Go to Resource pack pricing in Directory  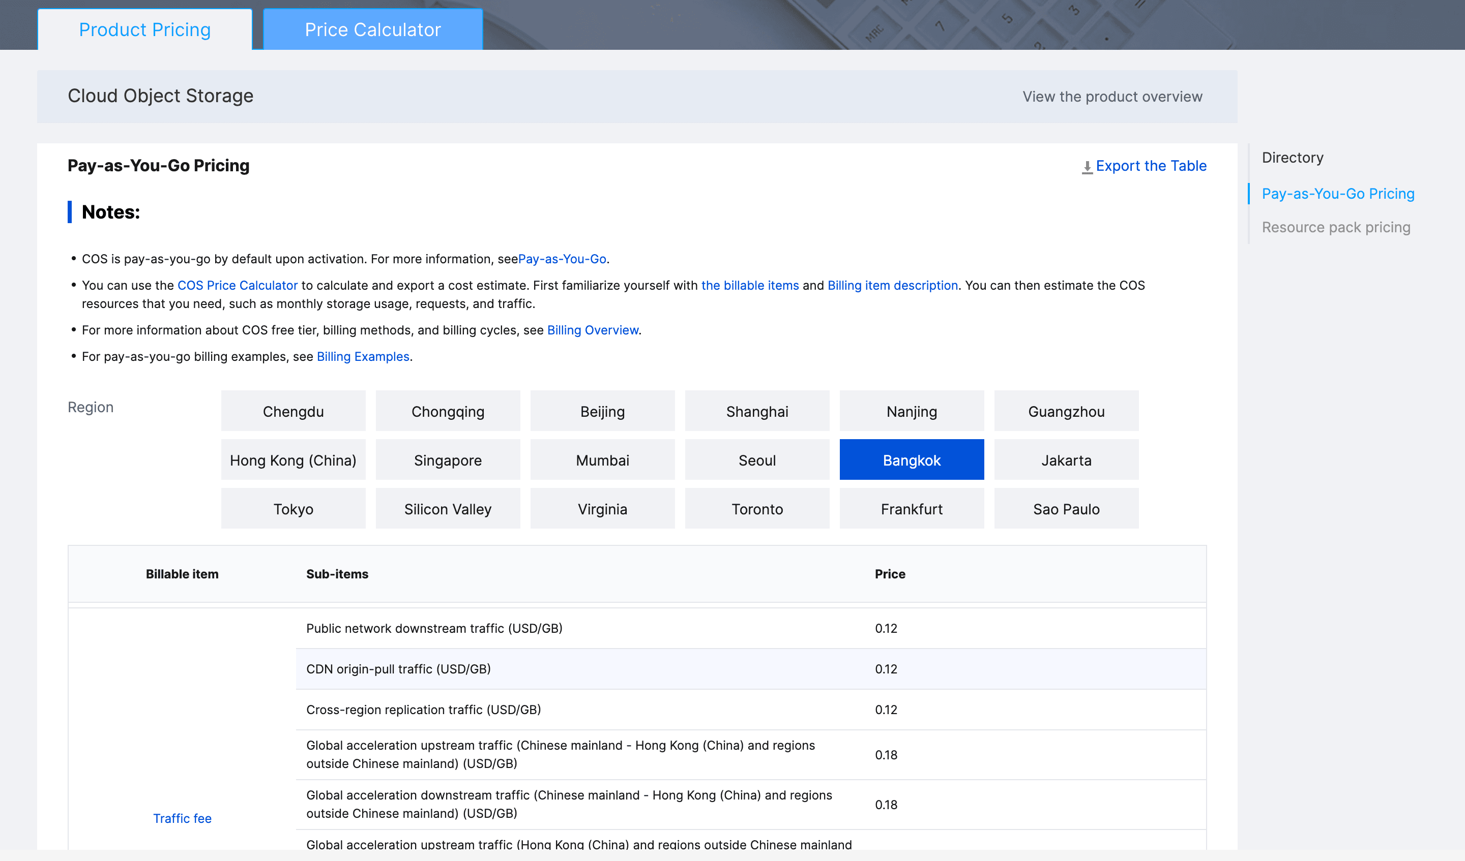(x=1335, y=227)
